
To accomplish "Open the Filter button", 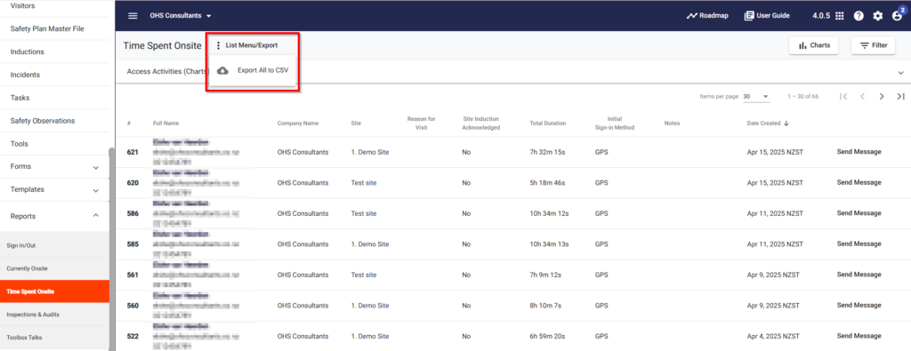I will pos(874,45).
